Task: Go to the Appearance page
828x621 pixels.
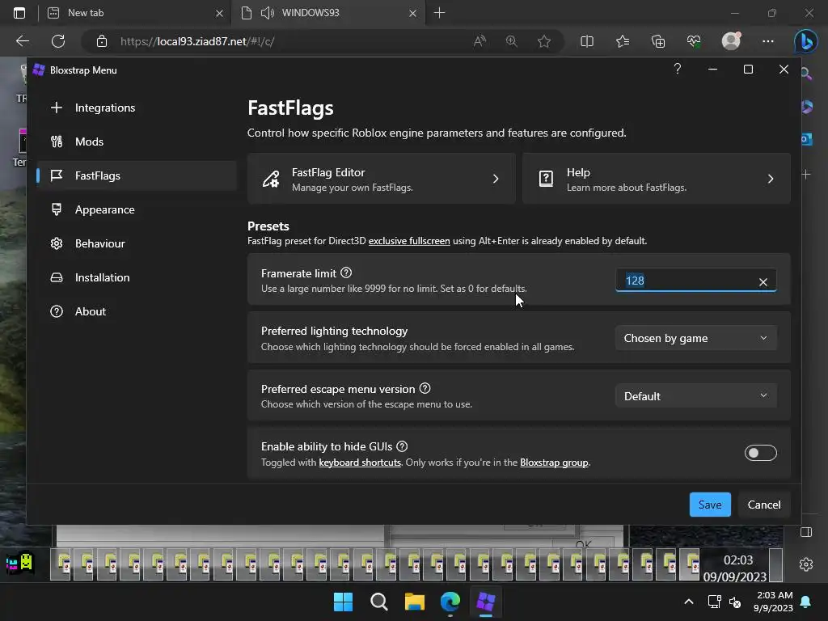Action: click(136, 209)
